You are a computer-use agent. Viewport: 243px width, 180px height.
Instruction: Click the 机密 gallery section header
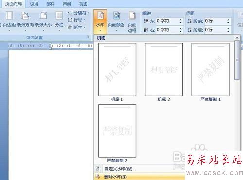pyautogui.click(x=101, y=38)
